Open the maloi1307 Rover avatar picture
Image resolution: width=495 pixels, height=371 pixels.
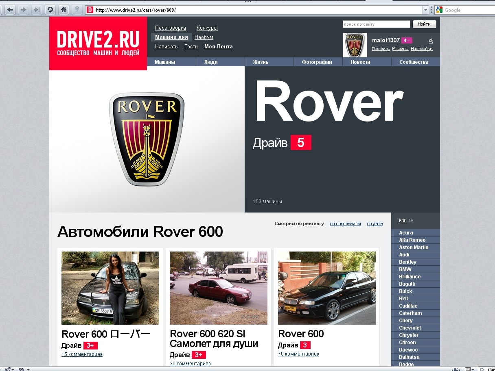(x=355, y=45)
